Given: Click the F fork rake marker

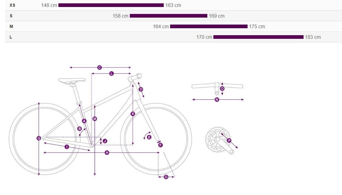Looking at the screenshot, I should [160, 145].
